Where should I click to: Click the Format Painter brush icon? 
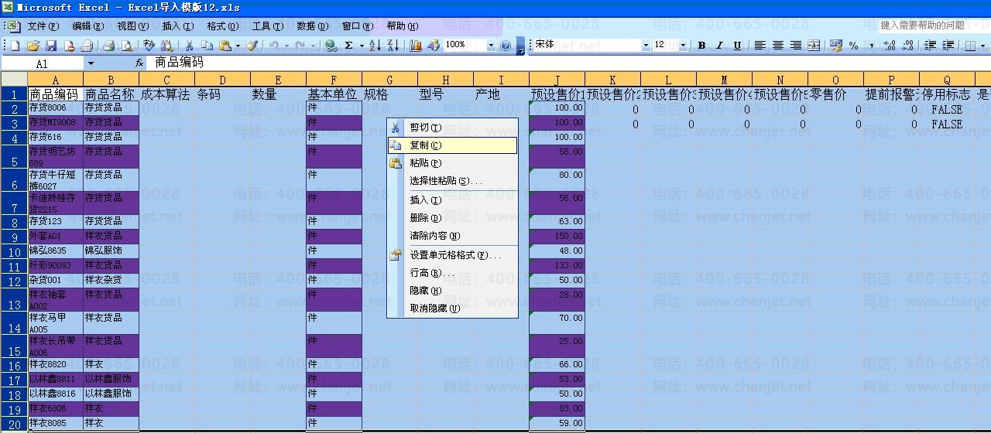pyautogui.click(x=252, y=46)
